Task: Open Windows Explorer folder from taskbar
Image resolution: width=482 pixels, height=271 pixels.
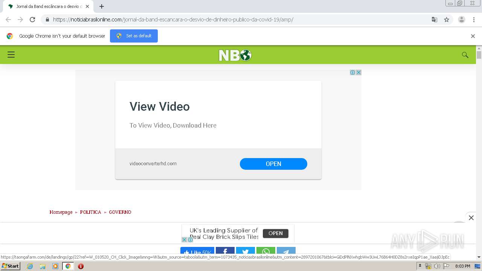Action: (x=43, y=266)
